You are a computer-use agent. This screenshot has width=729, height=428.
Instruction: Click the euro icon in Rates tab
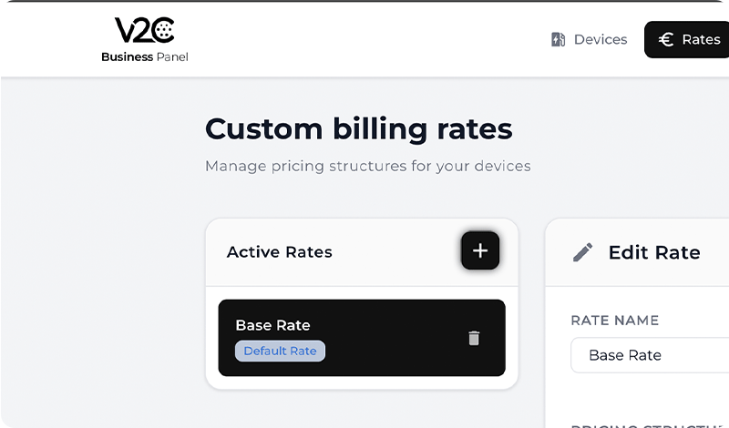666,39
